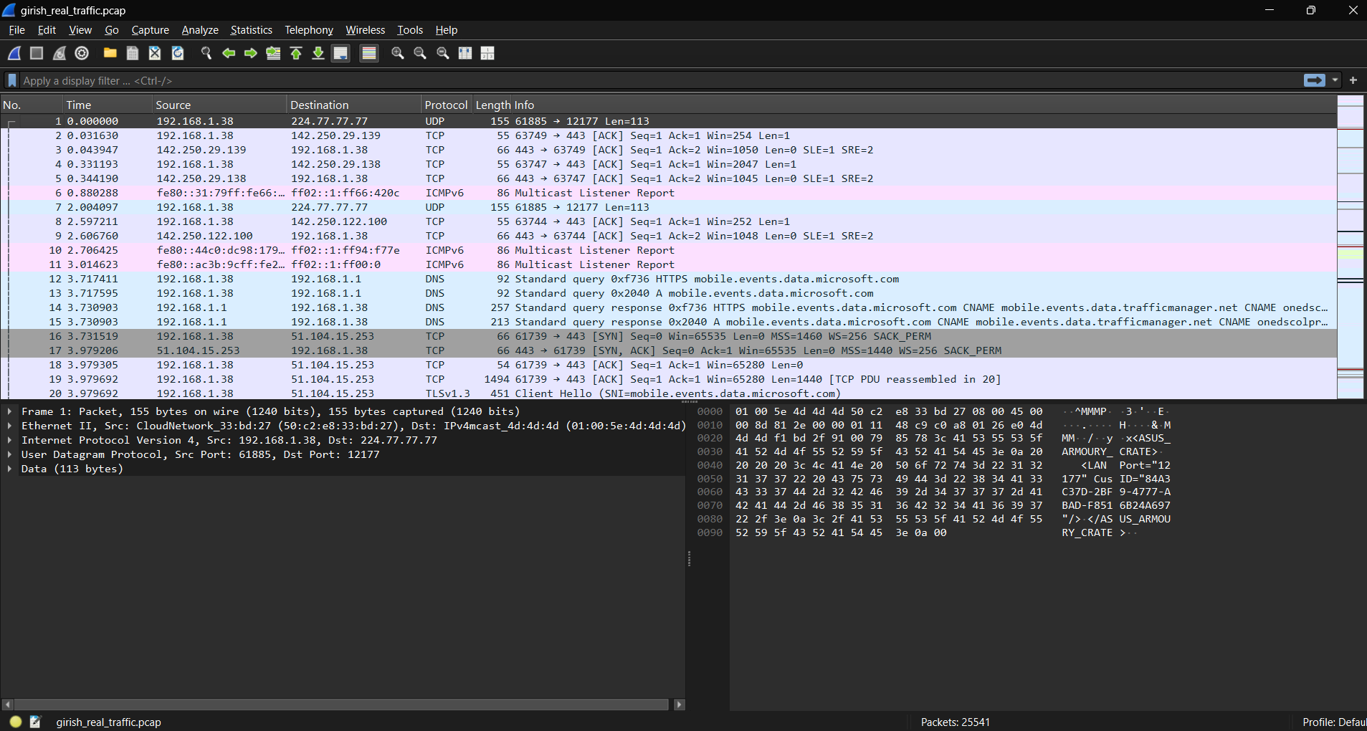Expand Internet Protocol Version 4 details

(x=9, y=440)
